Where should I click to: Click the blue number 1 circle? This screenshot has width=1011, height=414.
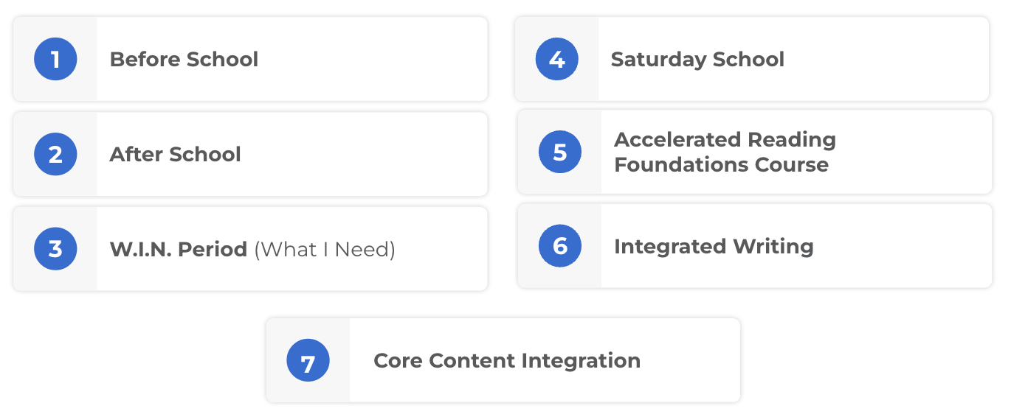click(55, 59)
